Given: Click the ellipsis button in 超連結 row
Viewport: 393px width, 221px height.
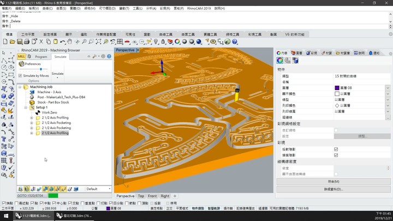Looking at the screenshot, I should tap(388, 117).
